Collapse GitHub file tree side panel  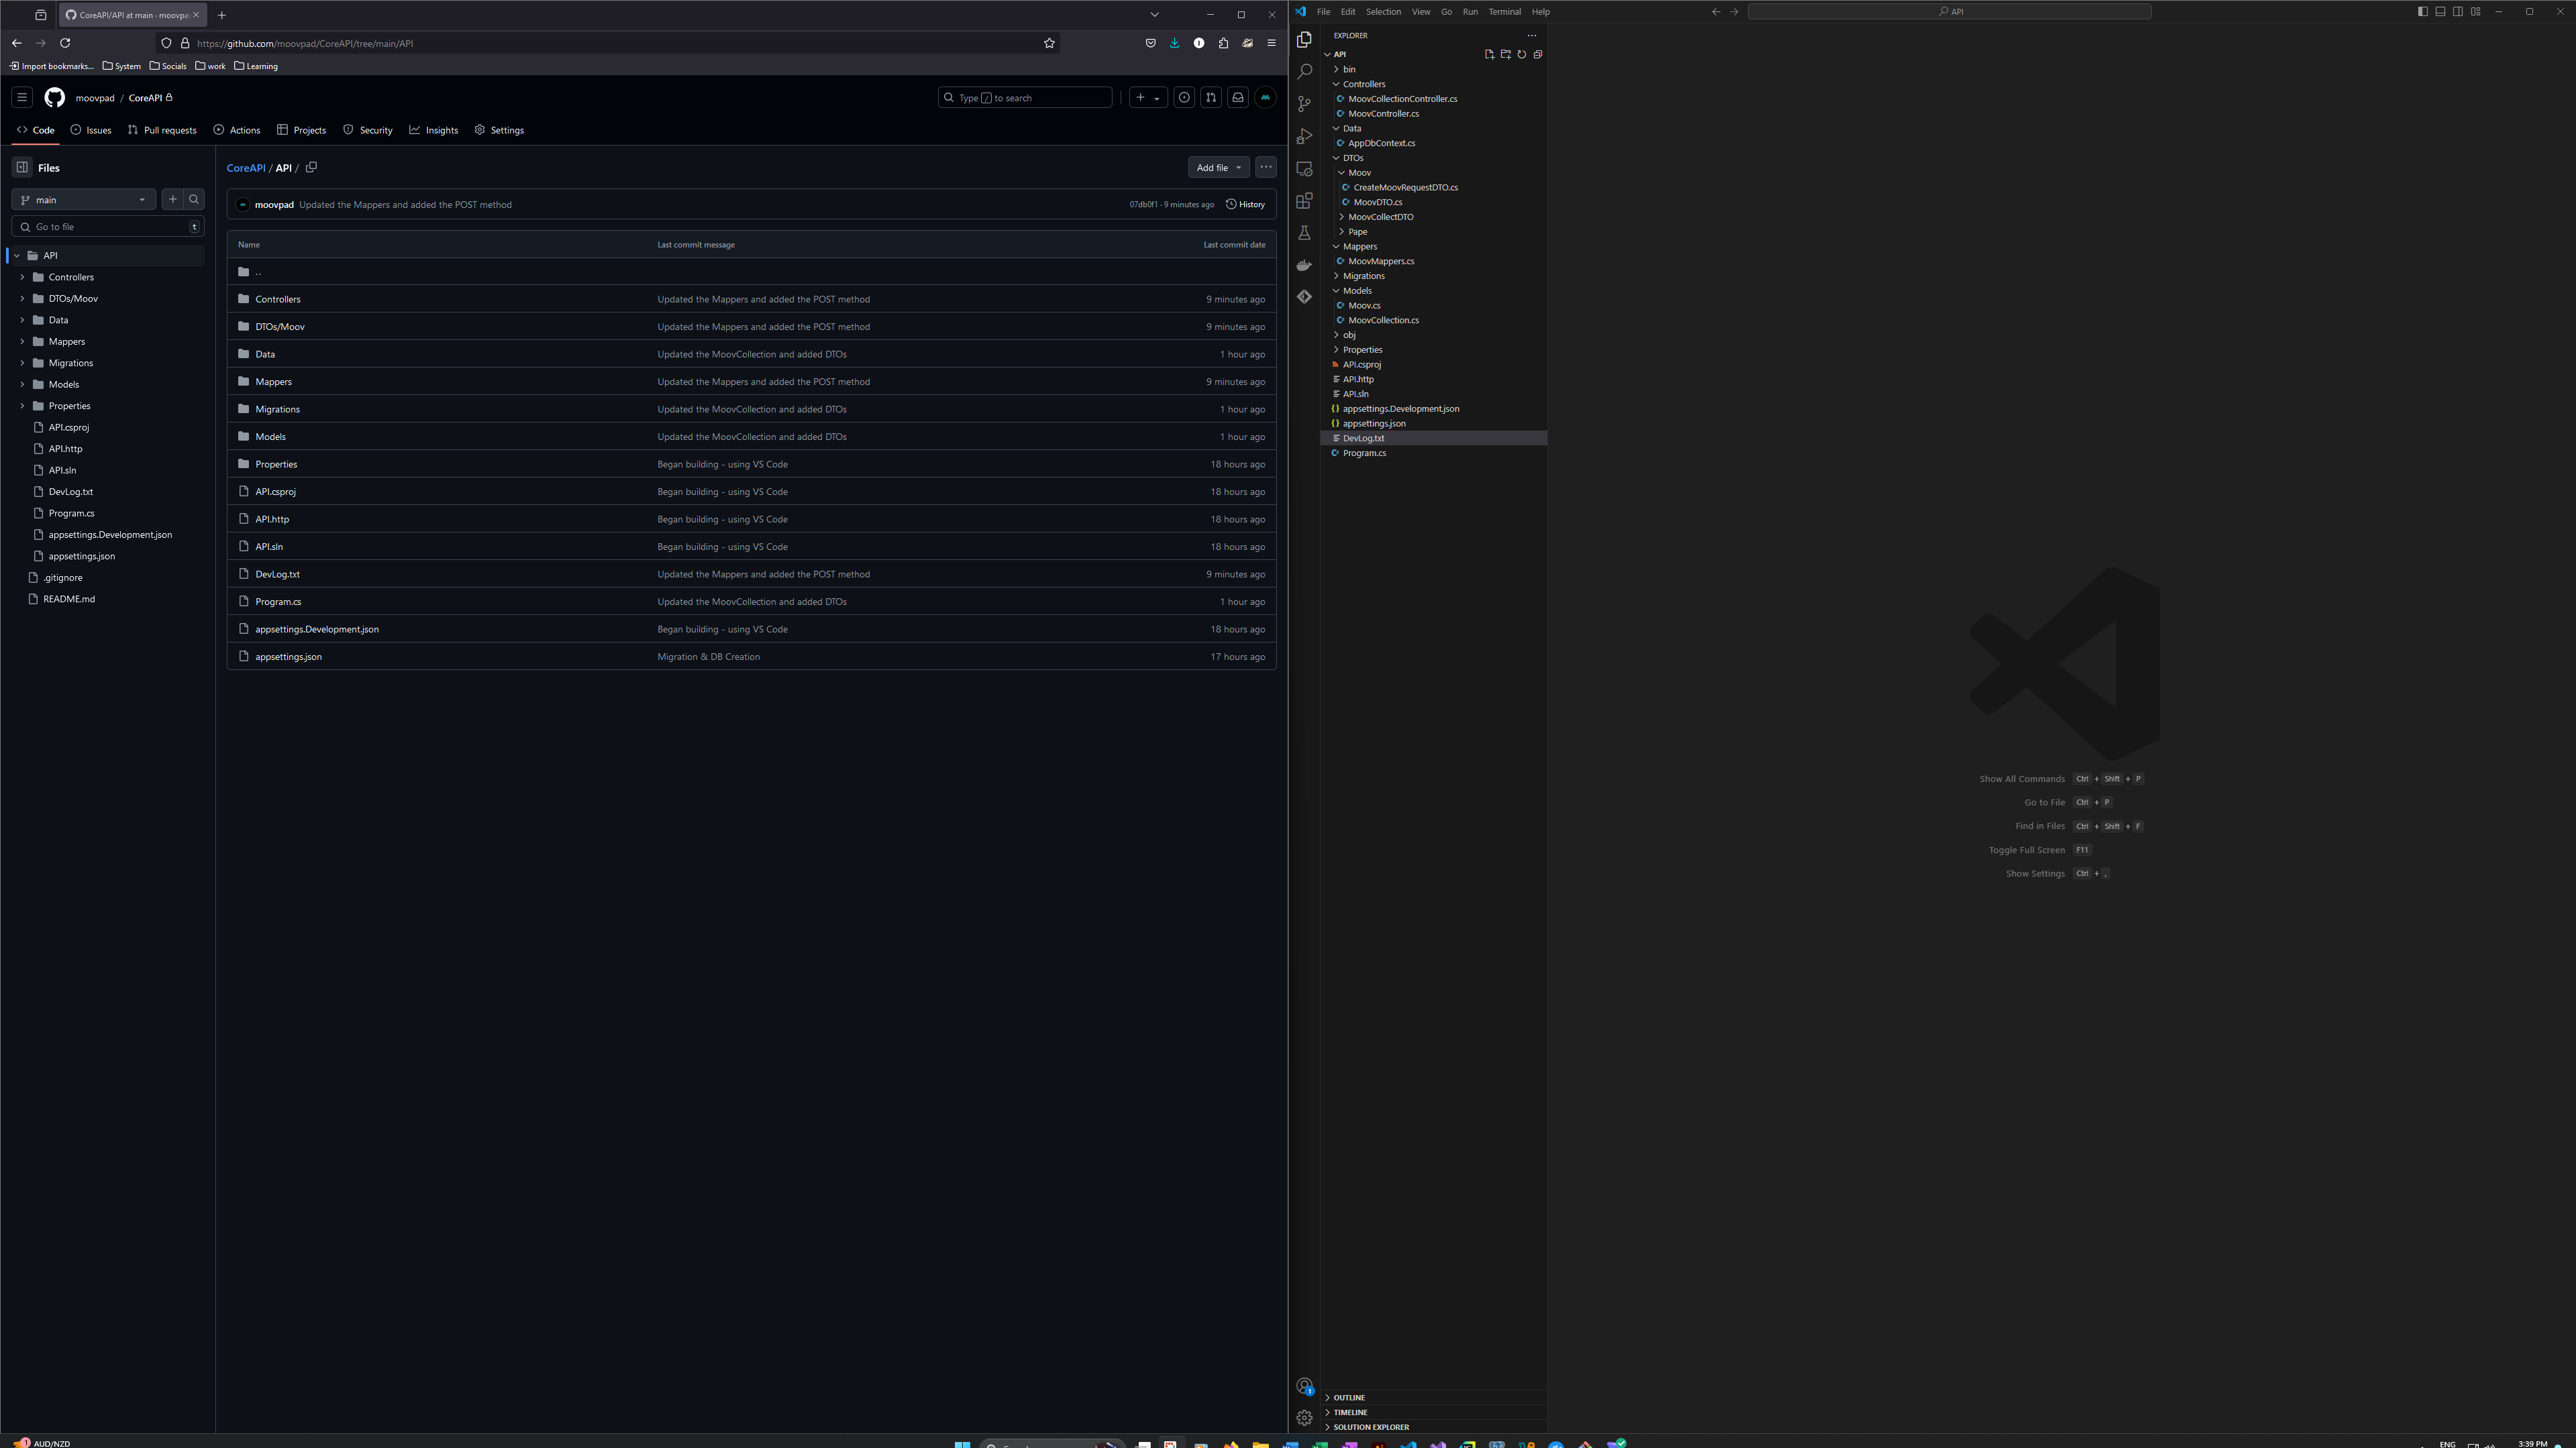[22, 168]
